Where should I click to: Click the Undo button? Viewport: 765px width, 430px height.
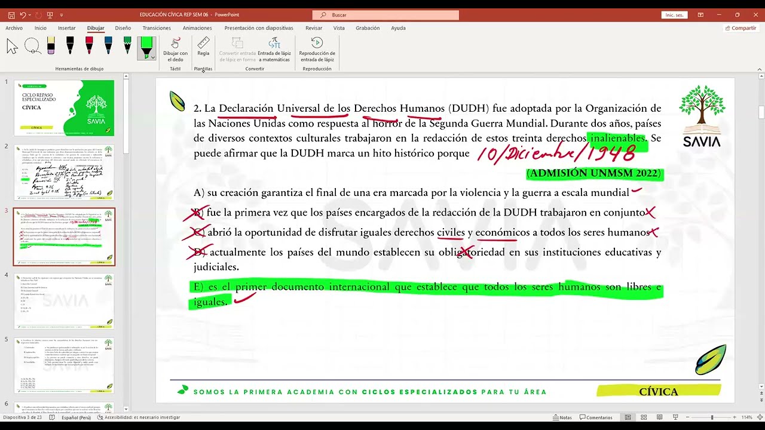tap(23, 15)
